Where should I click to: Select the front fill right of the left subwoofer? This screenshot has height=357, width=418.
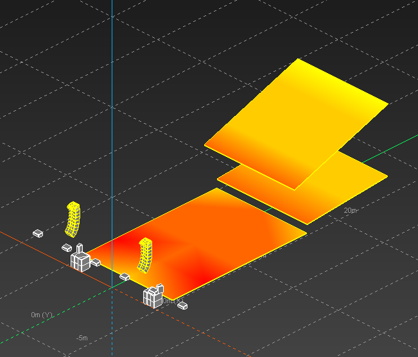(x=96, y=263)
